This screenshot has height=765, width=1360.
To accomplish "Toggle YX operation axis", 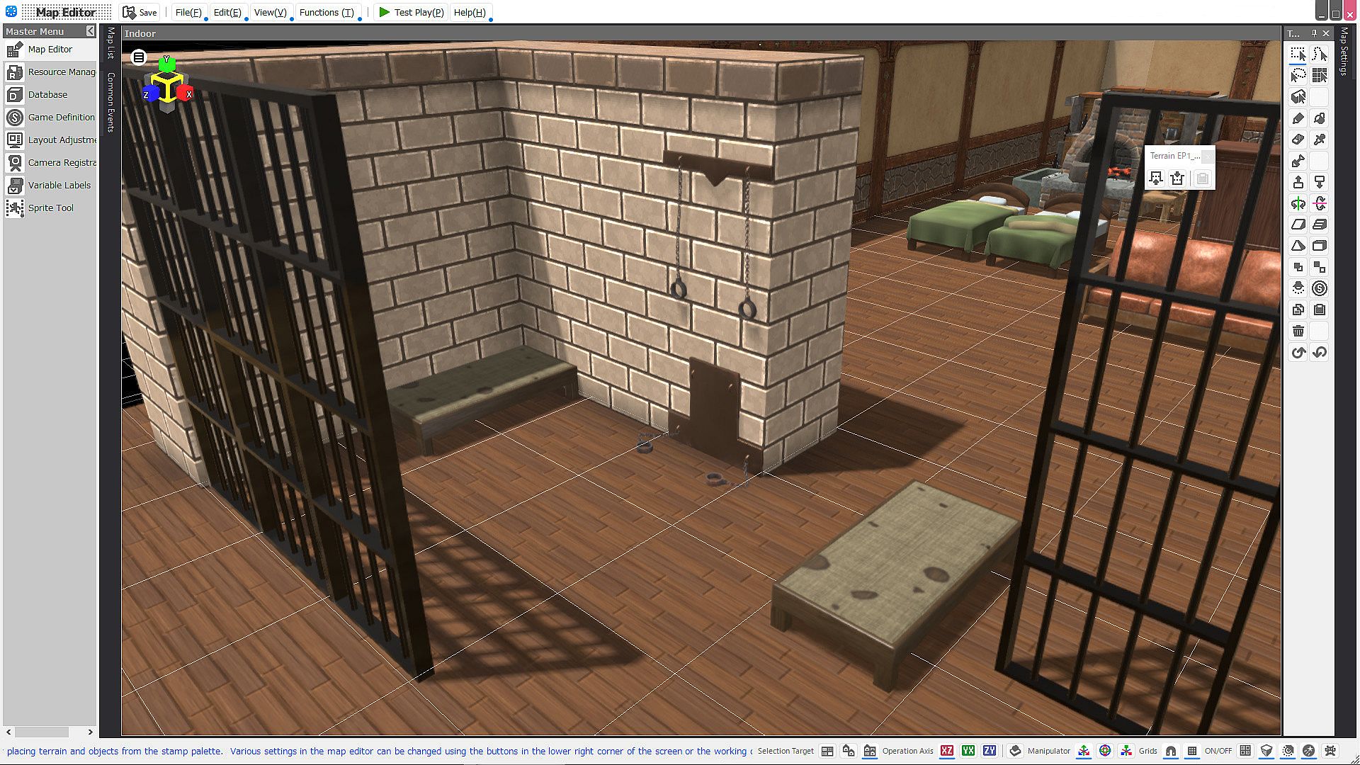I will pos(968,751).
